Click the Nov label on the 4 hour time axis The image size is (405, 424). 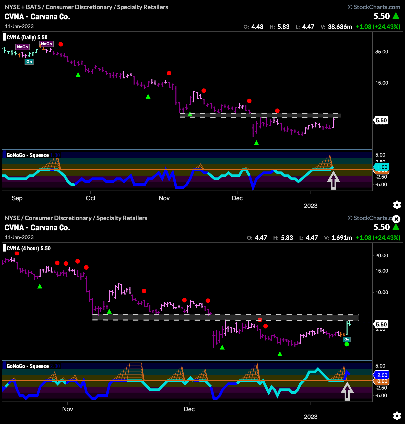pyautogui.click(x=68, y=409)
